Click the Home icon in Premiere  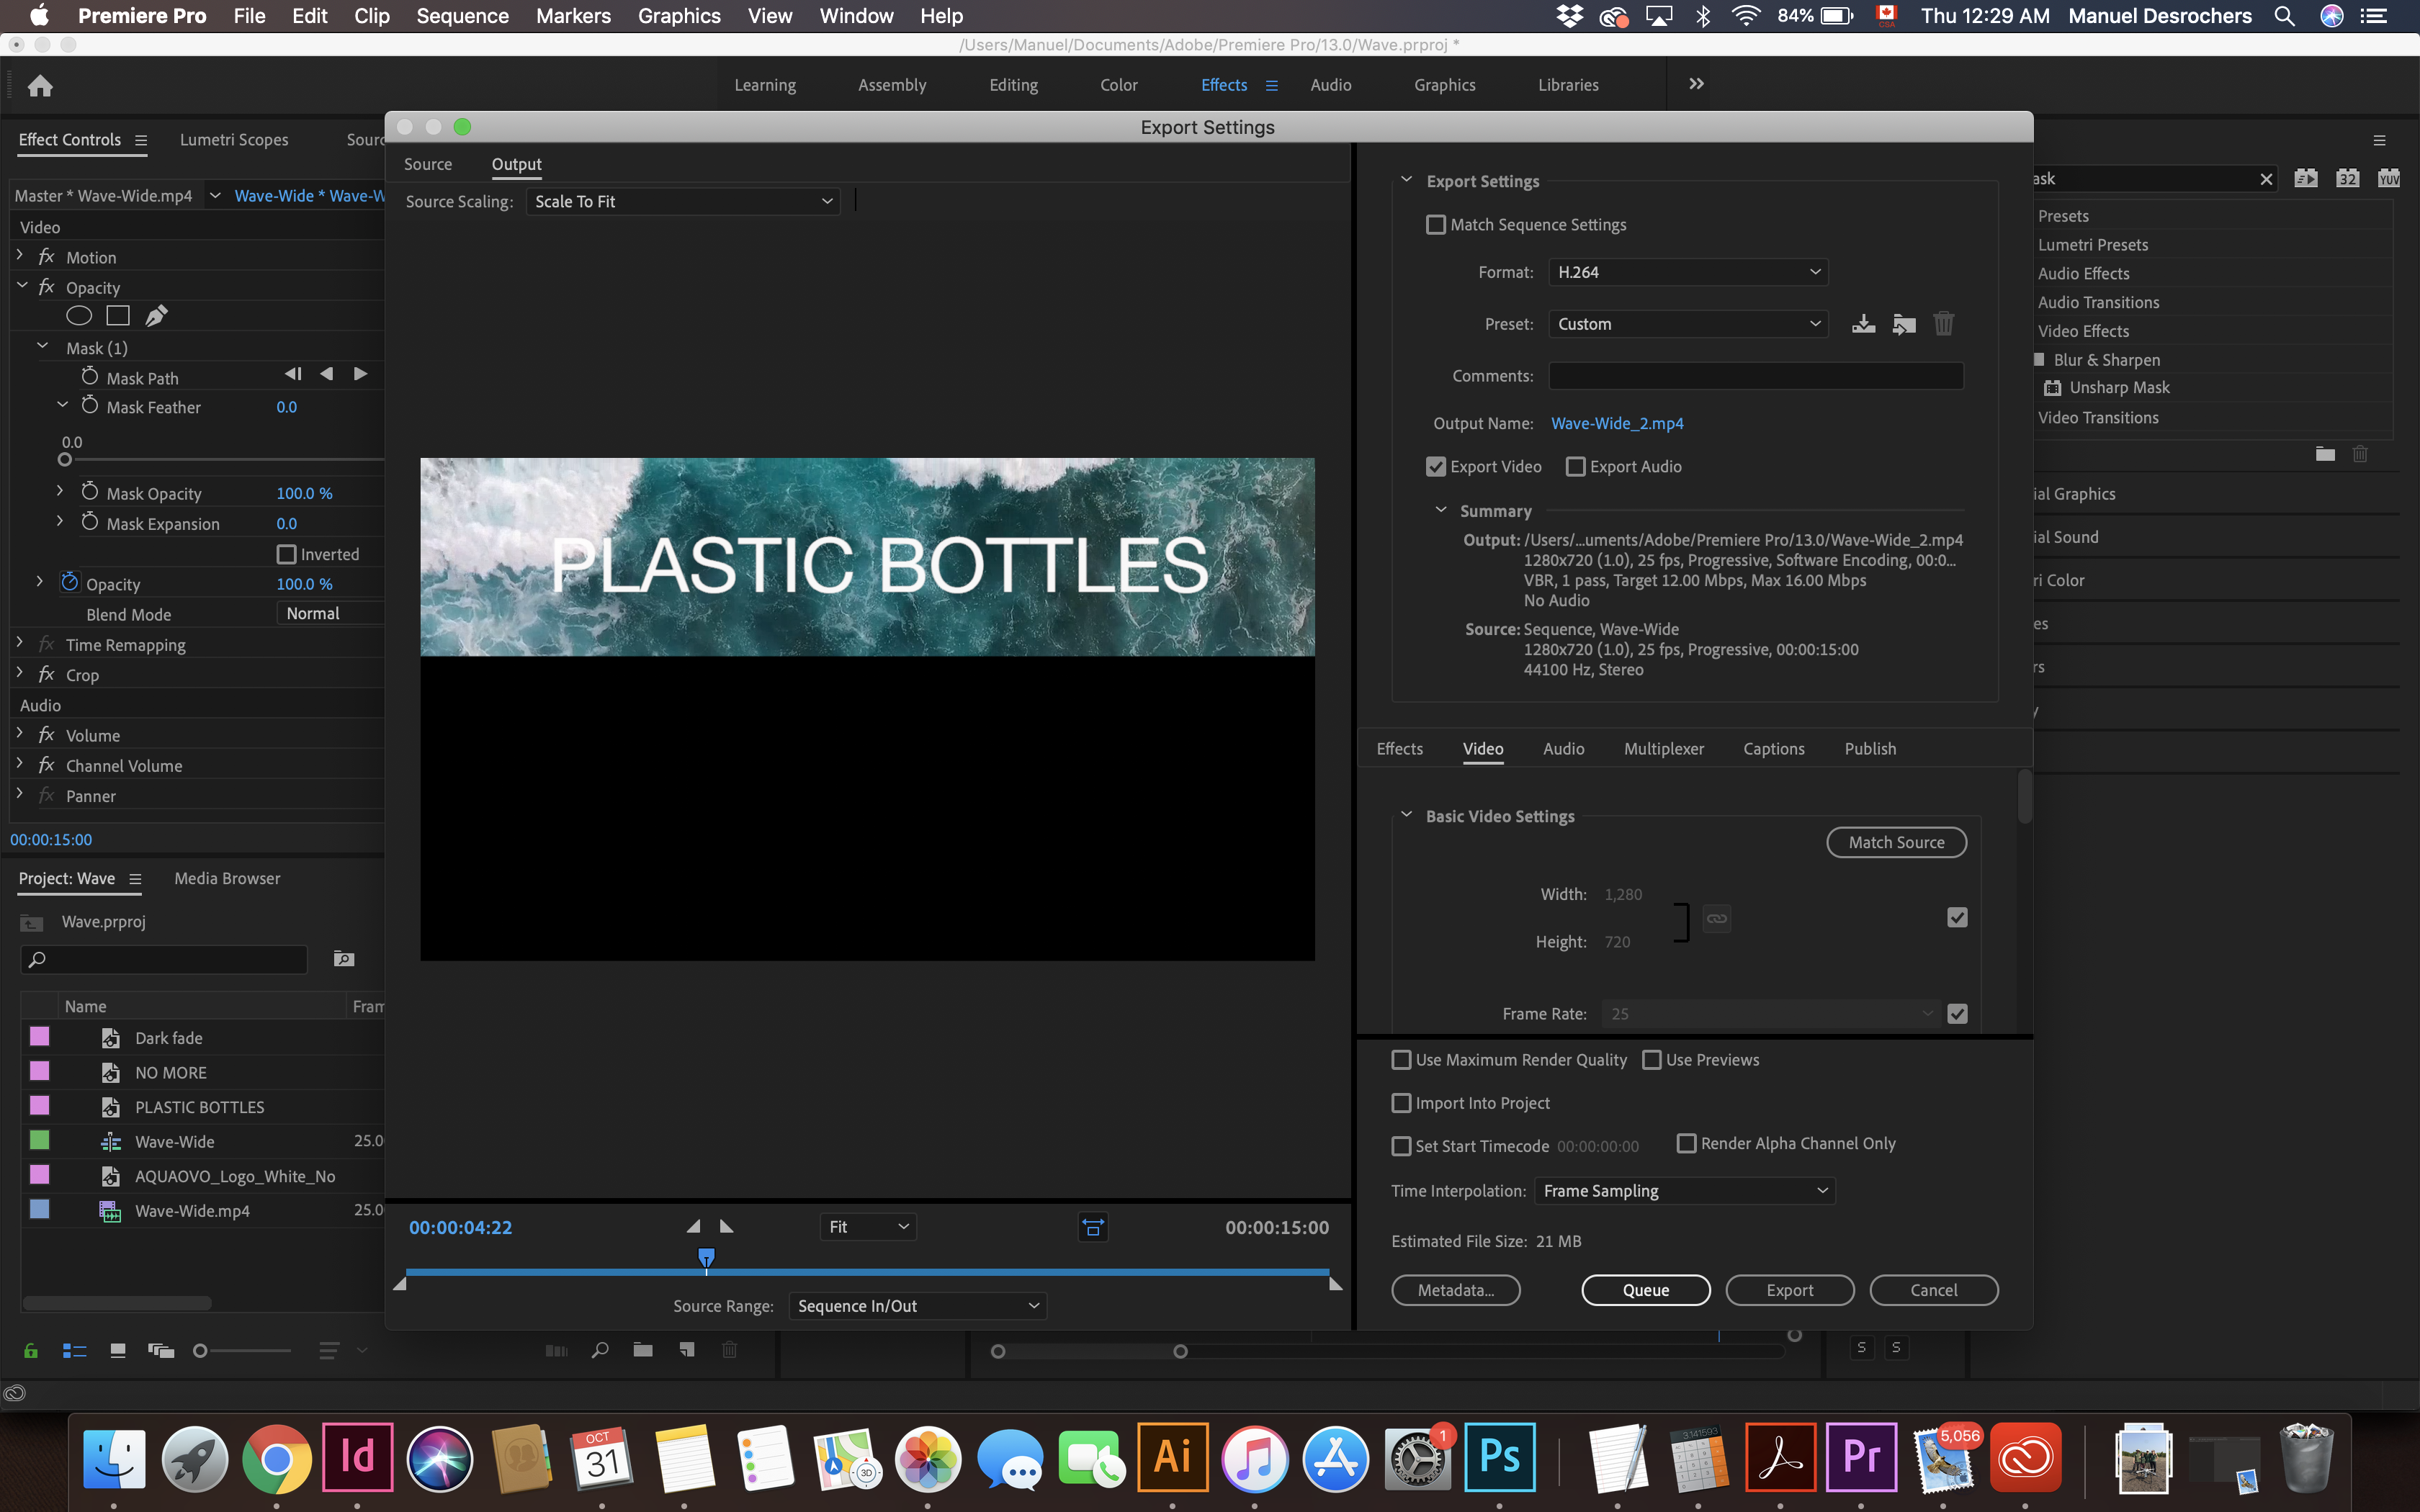pos(40,85)
